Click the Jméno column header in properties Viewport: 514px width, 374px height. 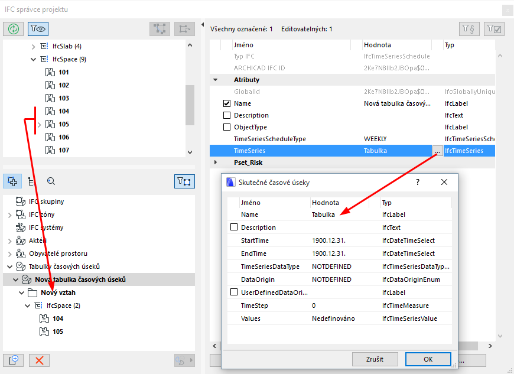[243, 45]
